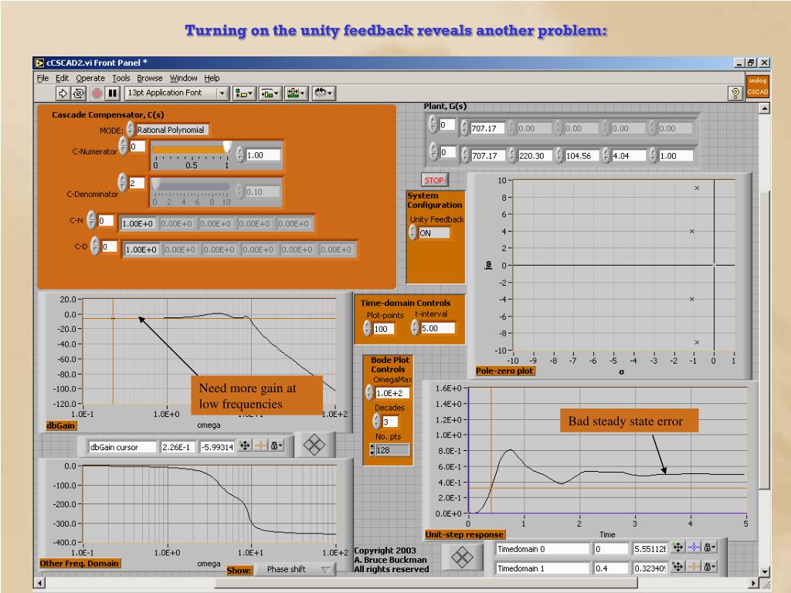Open the Resize Objects tool
Viewport: 791px width, 593px height.
[x=296, y=93]
